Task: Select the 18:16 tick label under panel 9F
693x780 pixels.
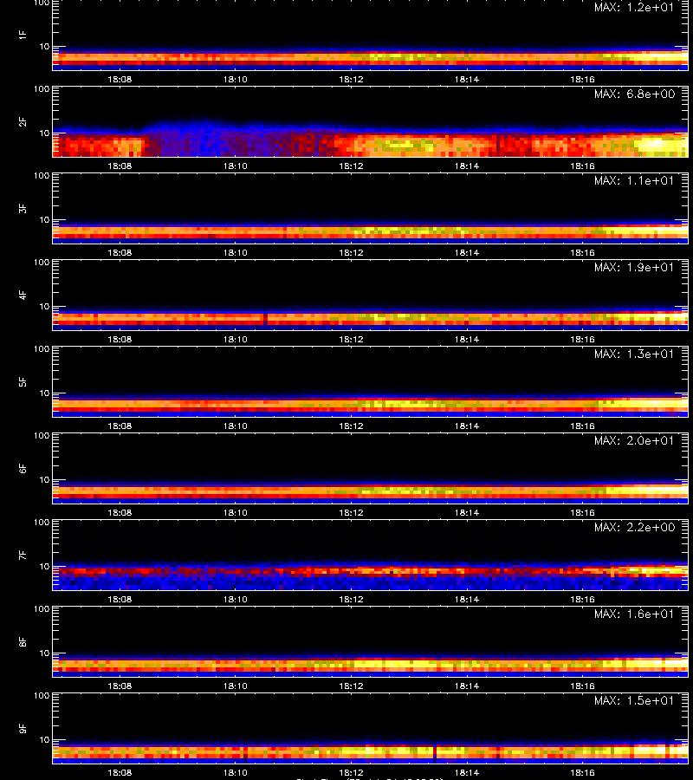Action: click(582, 772)
